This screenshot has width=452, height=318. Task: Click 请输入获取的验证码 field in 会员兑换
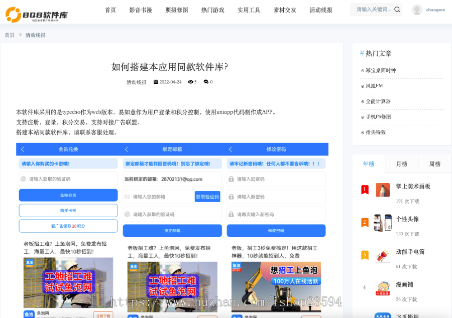tap(68, 179)
